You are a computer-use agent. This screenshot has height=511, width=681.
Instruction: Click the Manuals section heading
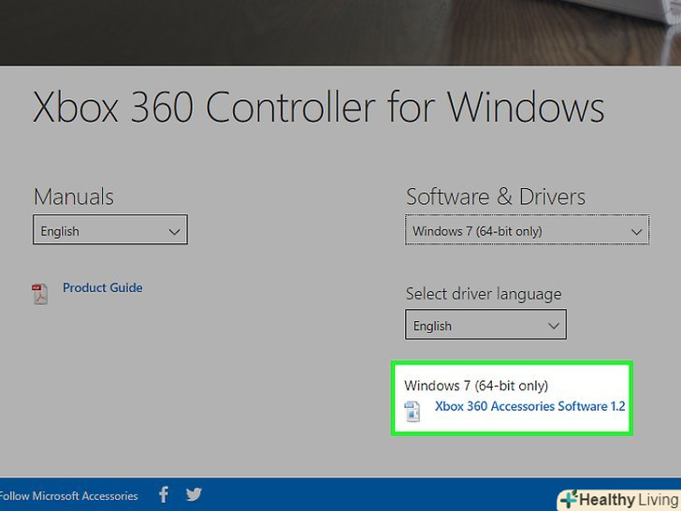point(74,197)
